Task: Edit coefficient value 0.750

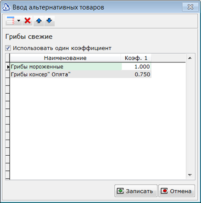Action: tap(136, 74)
